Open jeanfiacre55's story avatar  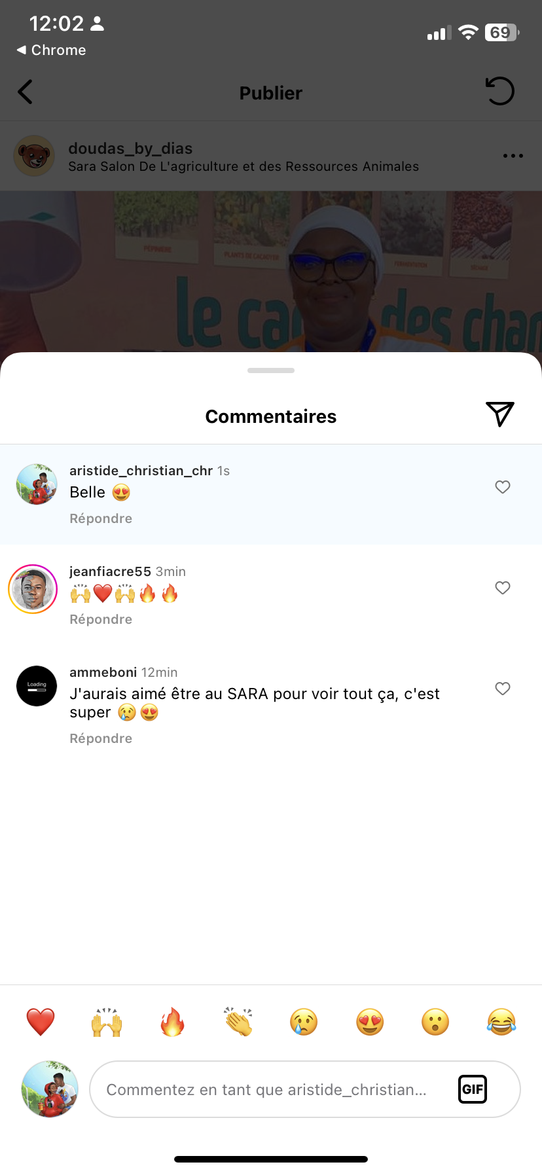coord(33,589)
